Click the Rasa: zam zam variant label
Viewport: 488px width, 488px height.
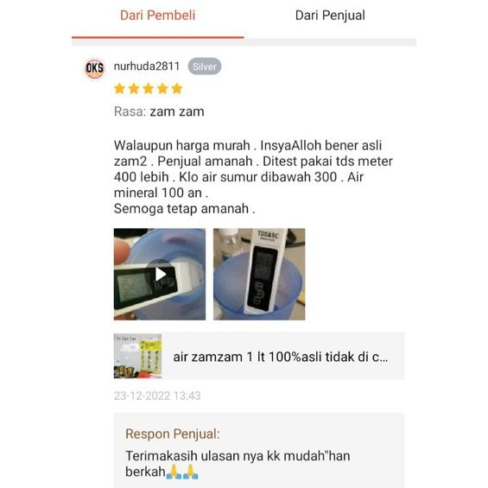pyautogui.click(x=159, y=111)
